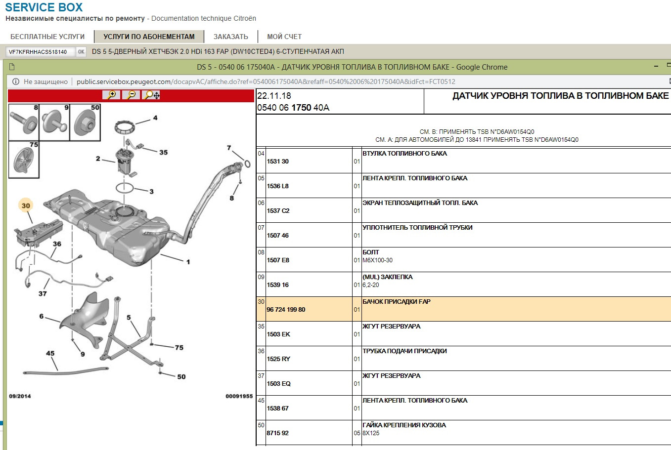Select callout 3 seal ring label
This screenshot has height=450, width=671.
(x=151, y=191)
